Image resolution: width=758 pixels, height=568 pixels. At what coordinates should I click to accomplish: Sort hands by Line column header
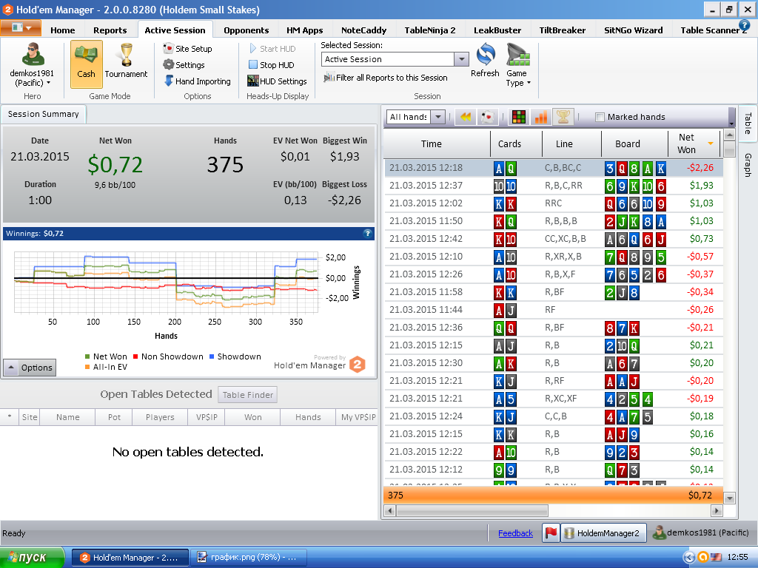click(x=571, y=143)
